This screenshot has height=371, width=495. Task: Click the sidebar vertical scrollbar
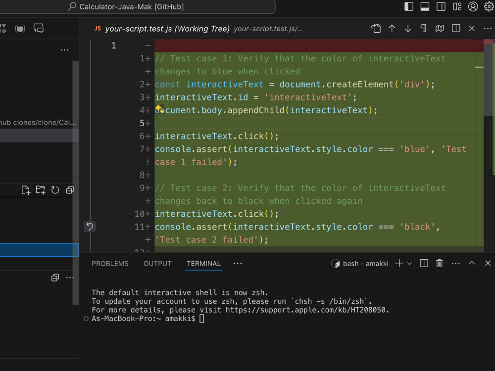pyautogui.click(x=75, y=183)
